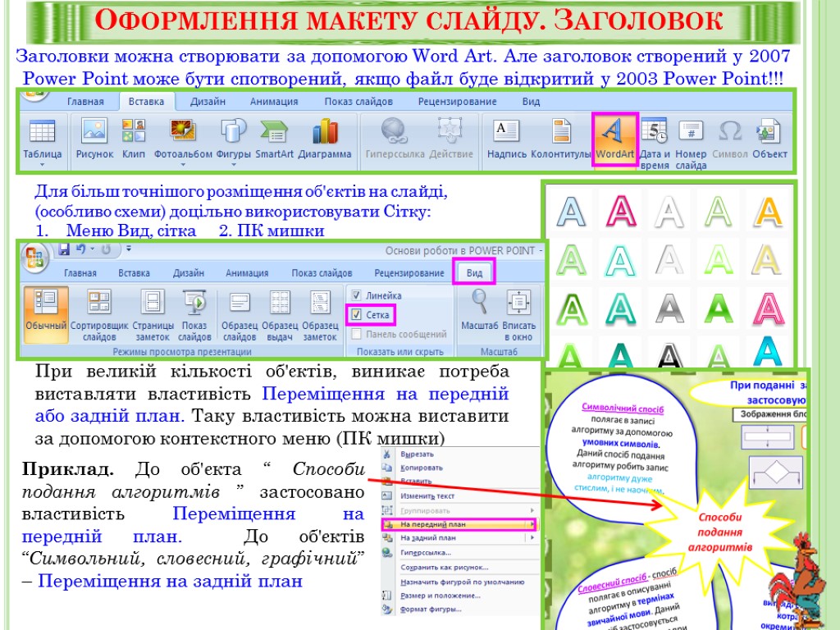This screenshot has height=630, width=840.
Task: Pick the orange WordArt style in first row
Action: click(768, 211)
